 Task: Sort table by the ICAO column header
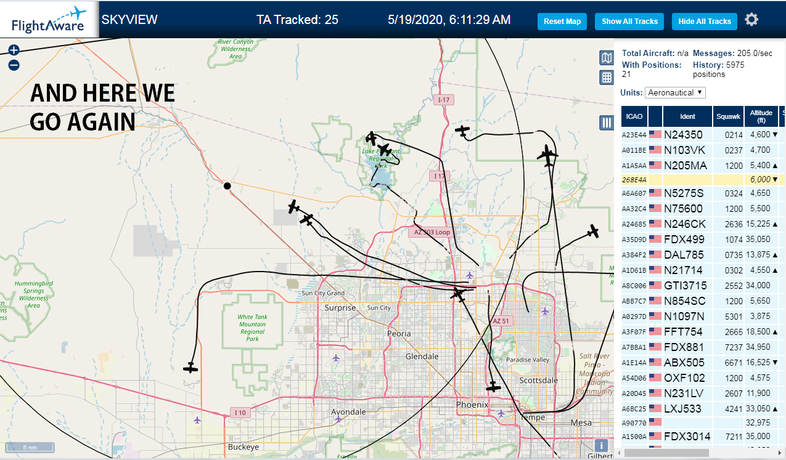[x=634, y=116]
